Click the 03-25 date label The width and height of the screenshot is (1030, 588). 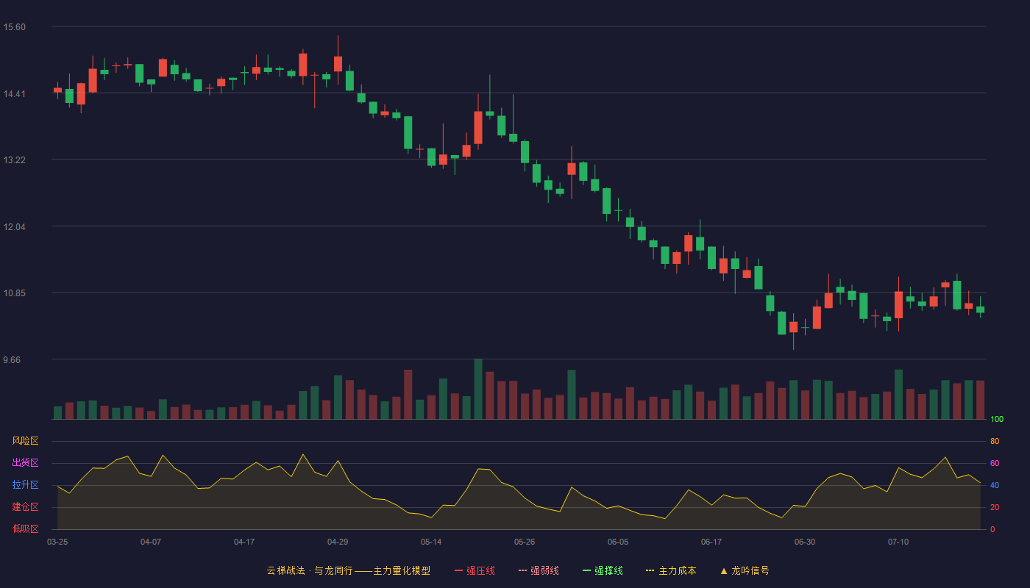[x=57, y=542]
